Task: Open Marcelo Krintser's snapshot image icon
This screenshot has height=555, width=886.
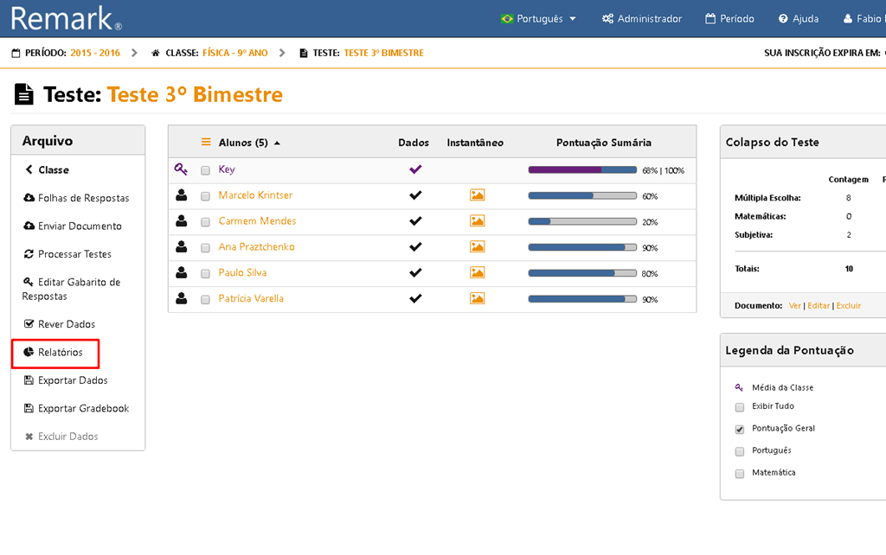Action: pyautogui.click(x=477, y=195)
